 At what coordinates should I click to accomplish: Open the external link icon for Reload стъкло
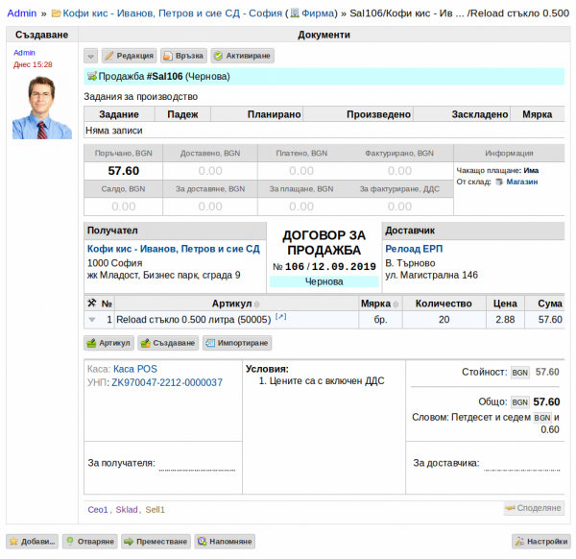[280, 317]
